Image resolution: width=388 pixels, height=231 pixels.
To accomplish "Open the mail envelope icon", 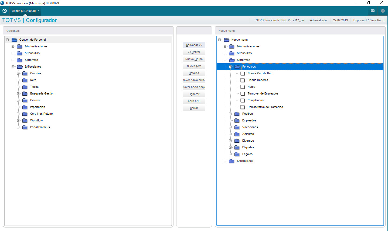I will [373, 11].
